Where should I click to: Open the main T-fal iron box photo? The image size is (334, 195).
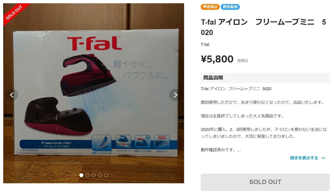pyautogui.click(x=94, y=93)
